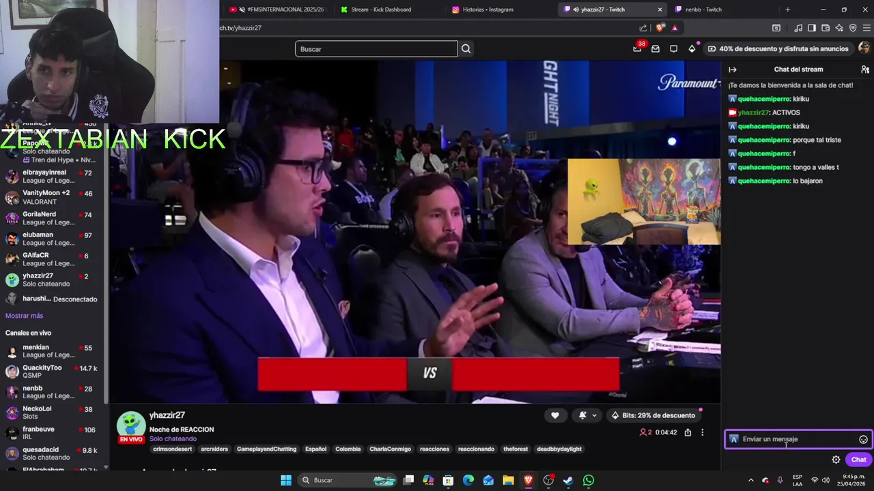This screenshot has width=874, height=491.
Task: Open franbeuve channel in sidebar
Action: click(53, 433)
